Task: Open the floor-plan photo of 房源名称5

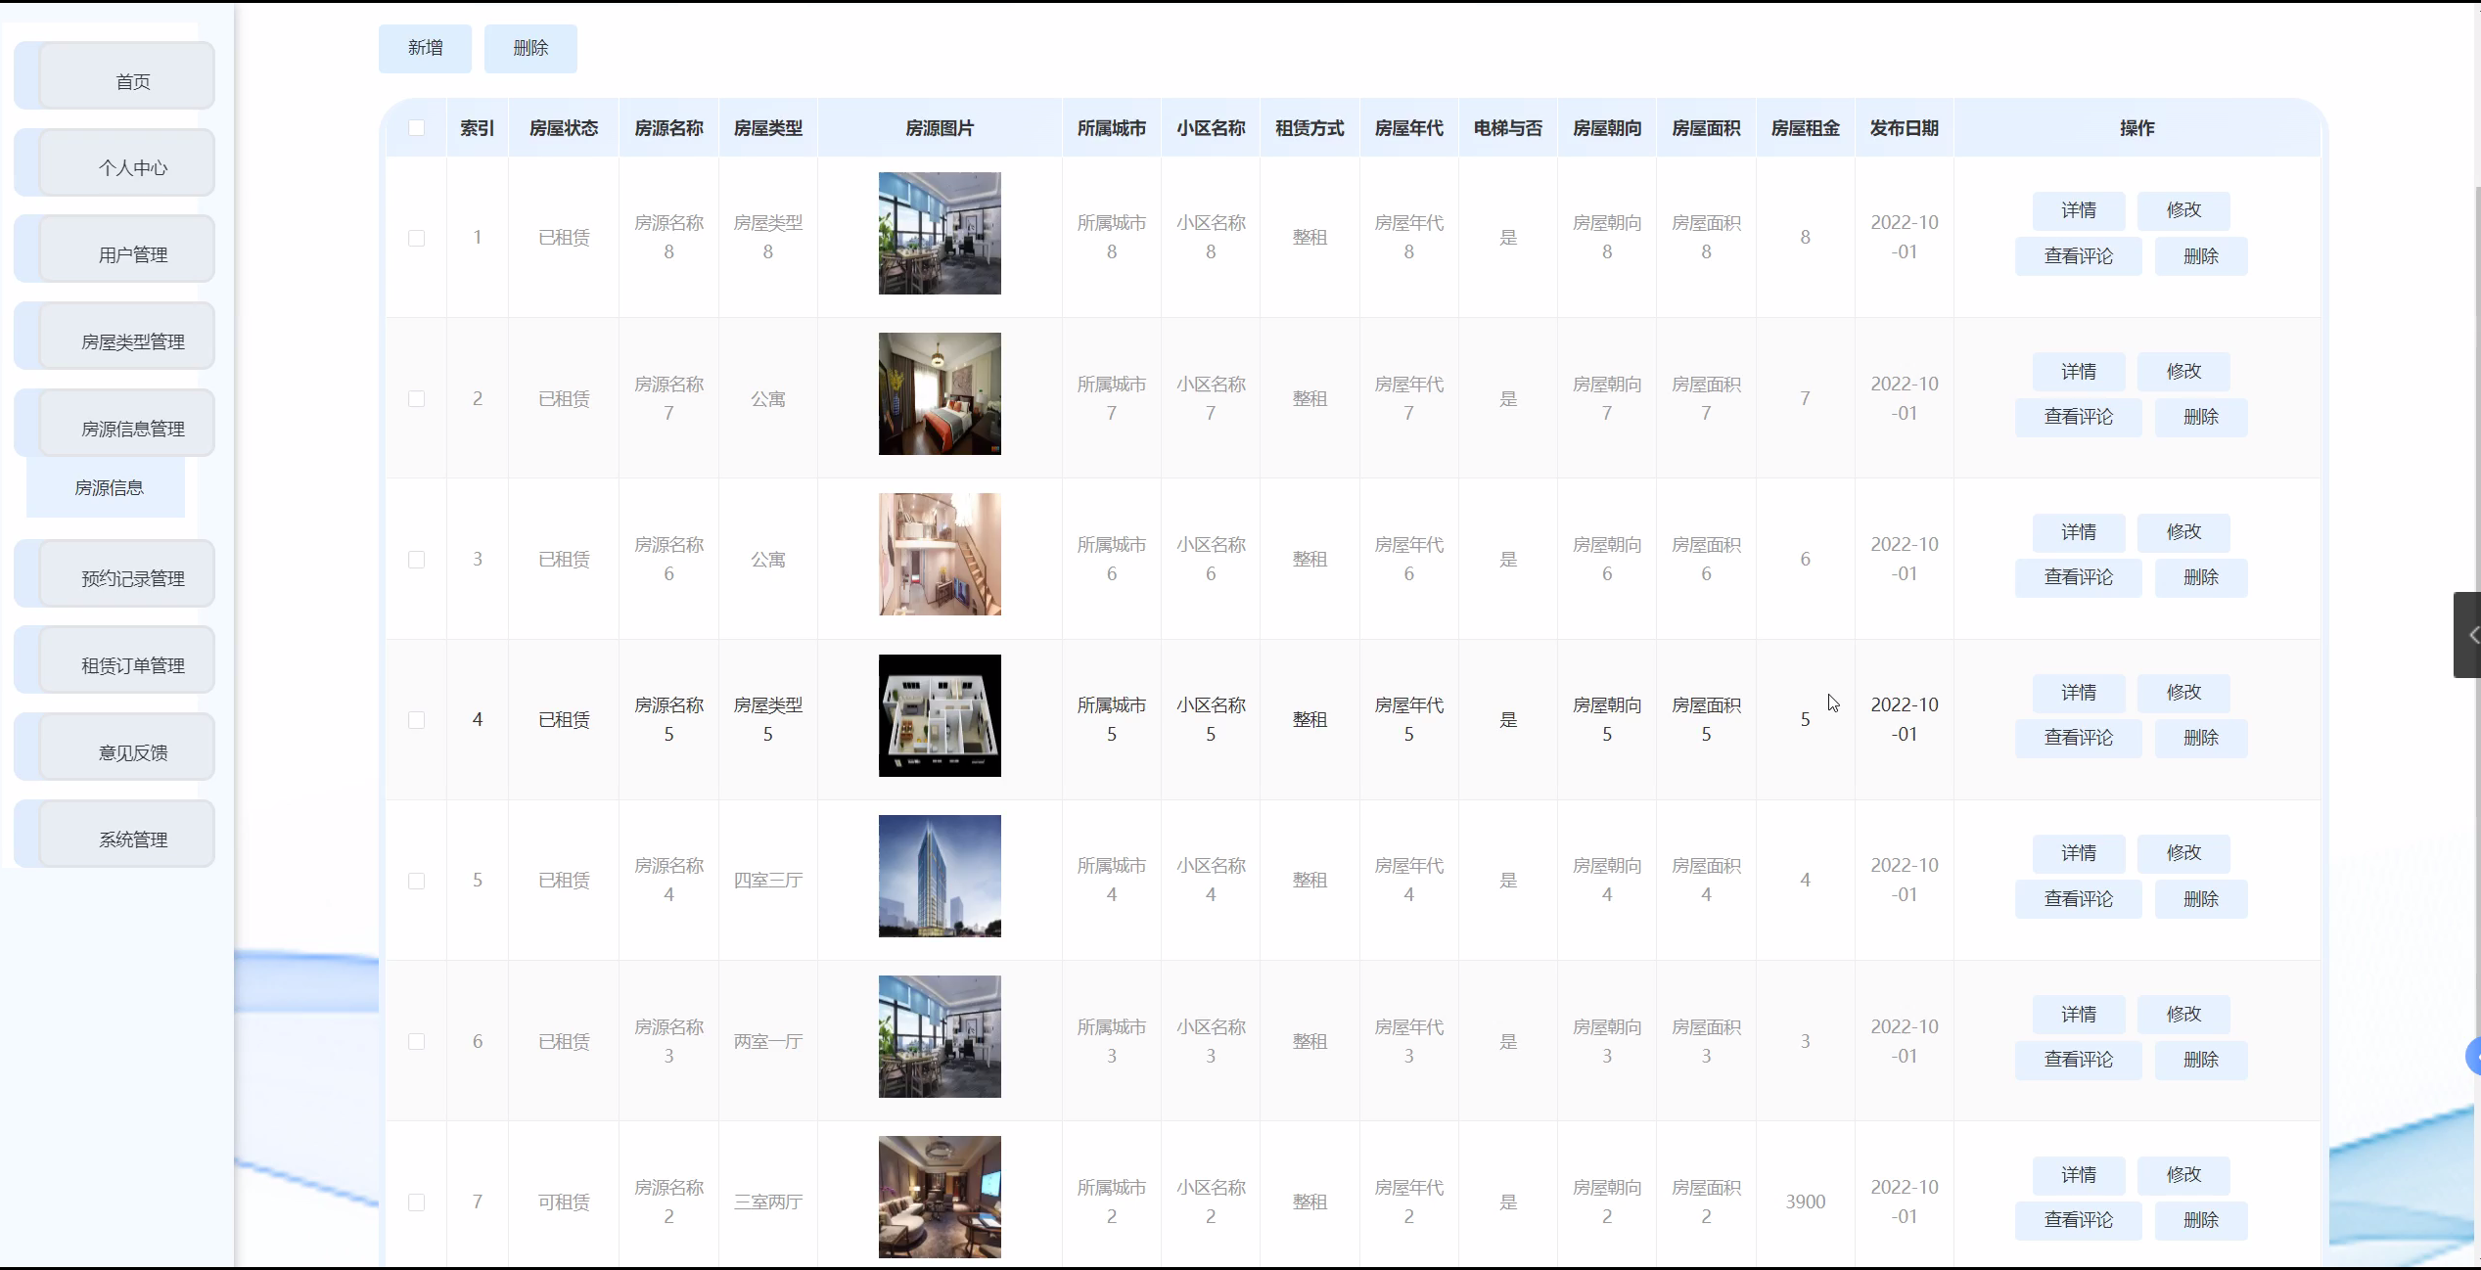Action: tap(940, 715)
